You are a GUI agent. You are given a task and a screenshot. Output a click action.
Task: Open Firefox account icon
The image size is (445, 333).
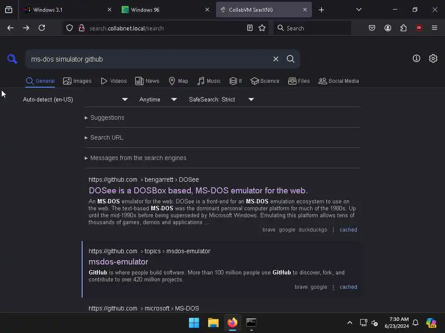388,28
